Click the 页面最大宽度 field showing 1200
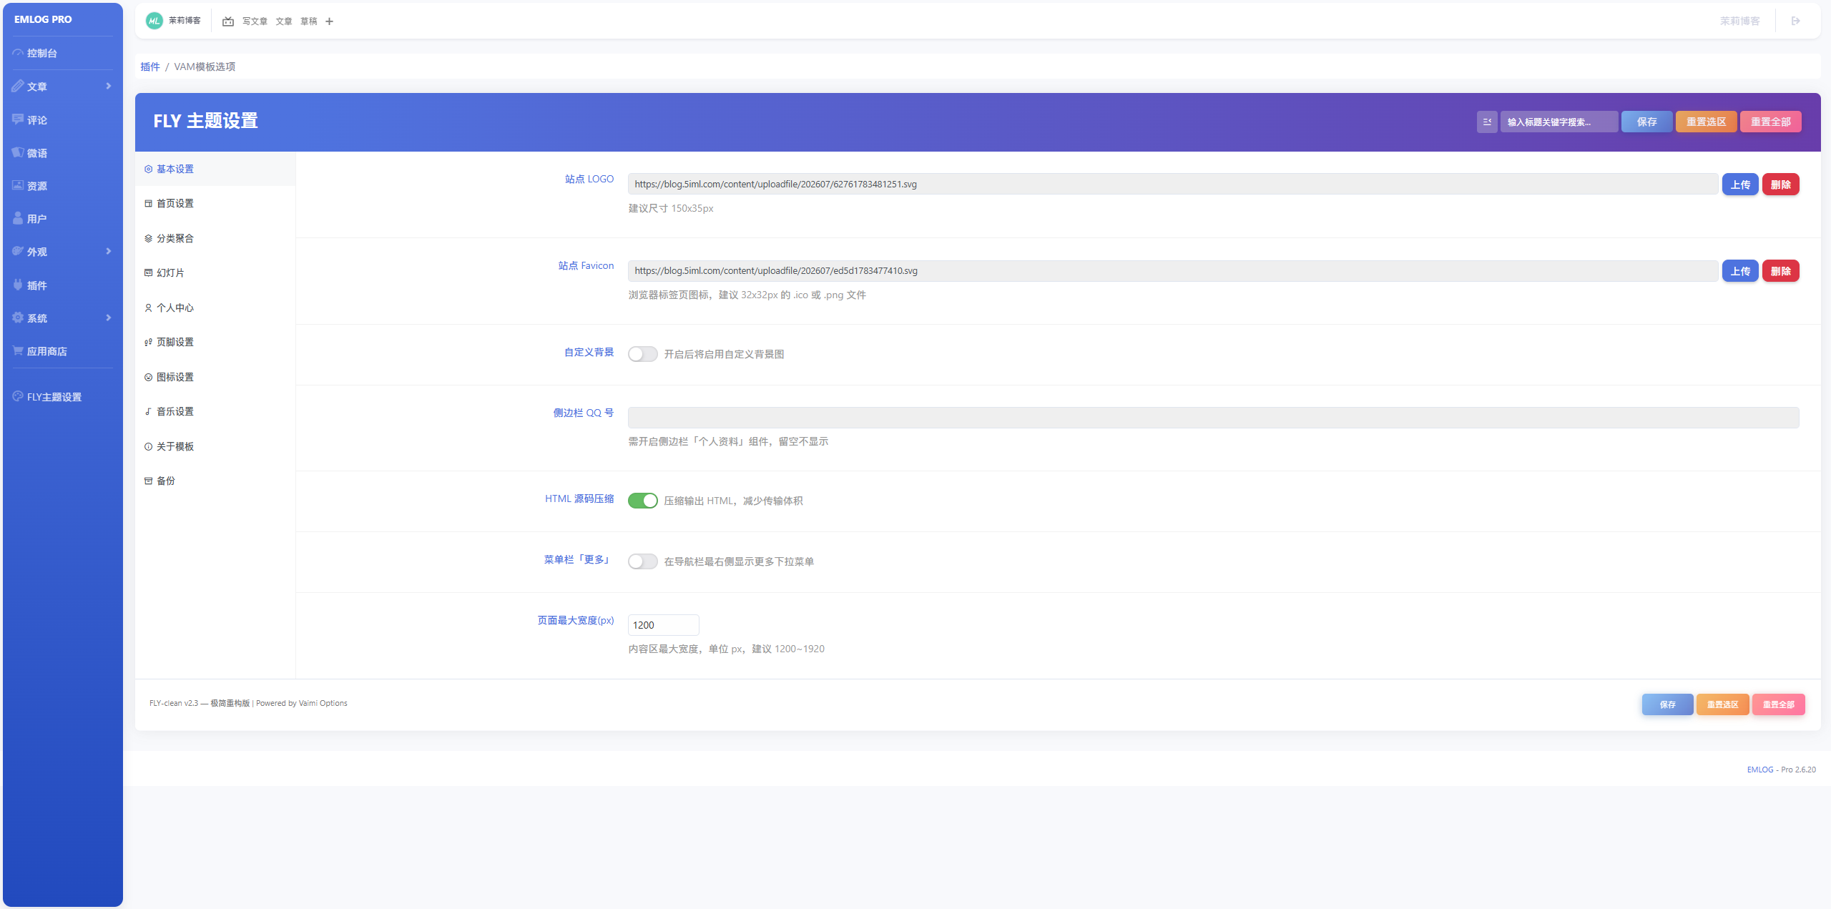Image resolution: width=1831 pixels, height=909 pixels. [x=664, y=625]
